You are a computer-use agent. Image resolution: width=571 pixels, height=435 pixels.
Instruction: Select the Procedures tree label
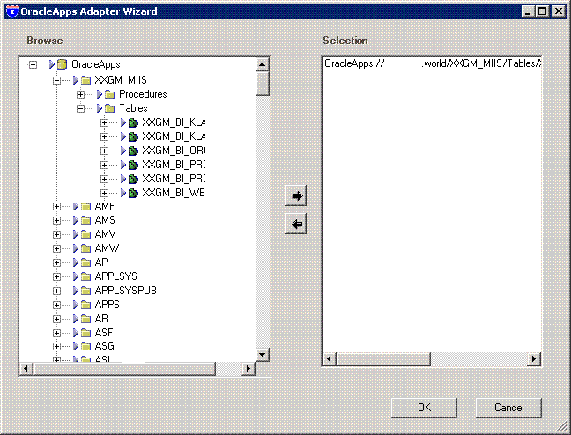coord(143,94)
